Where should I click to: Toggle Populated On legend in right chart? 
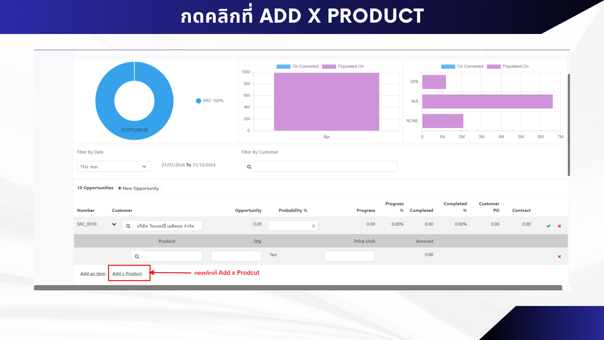(x=508, y=66)
